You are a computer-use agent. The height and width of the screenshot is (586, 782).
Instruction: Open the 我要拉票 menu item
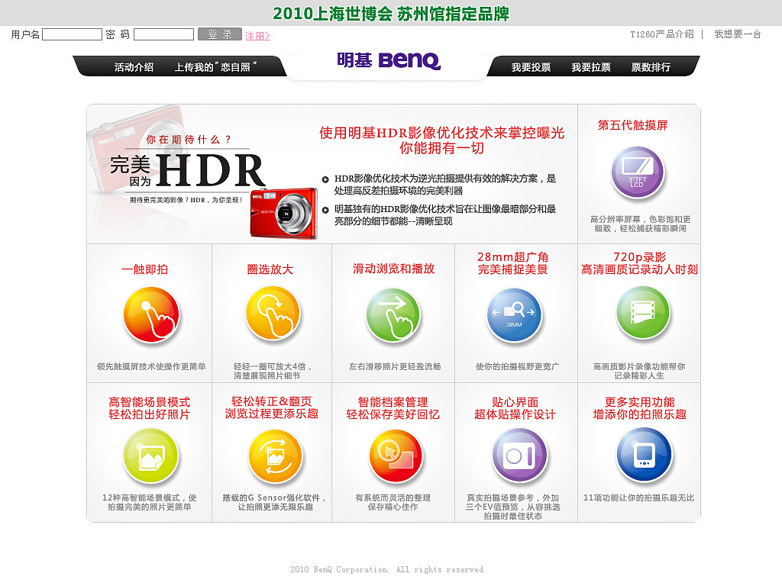pos(590,67)
